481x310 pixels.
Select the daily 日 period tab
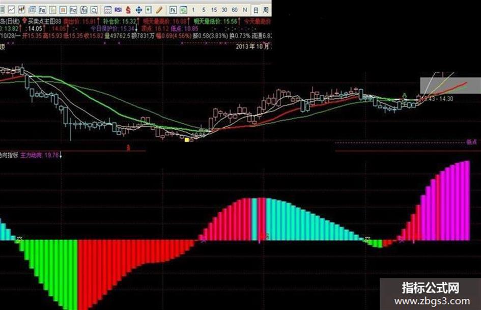(256, 10)
